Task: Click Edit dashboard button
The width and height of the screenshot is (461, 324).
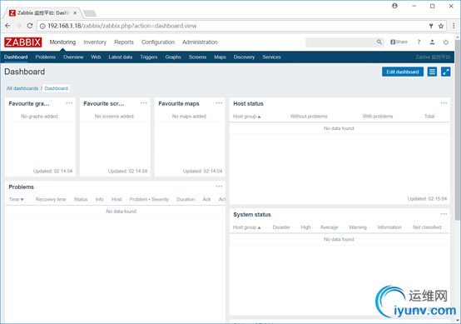Action: 403,72
